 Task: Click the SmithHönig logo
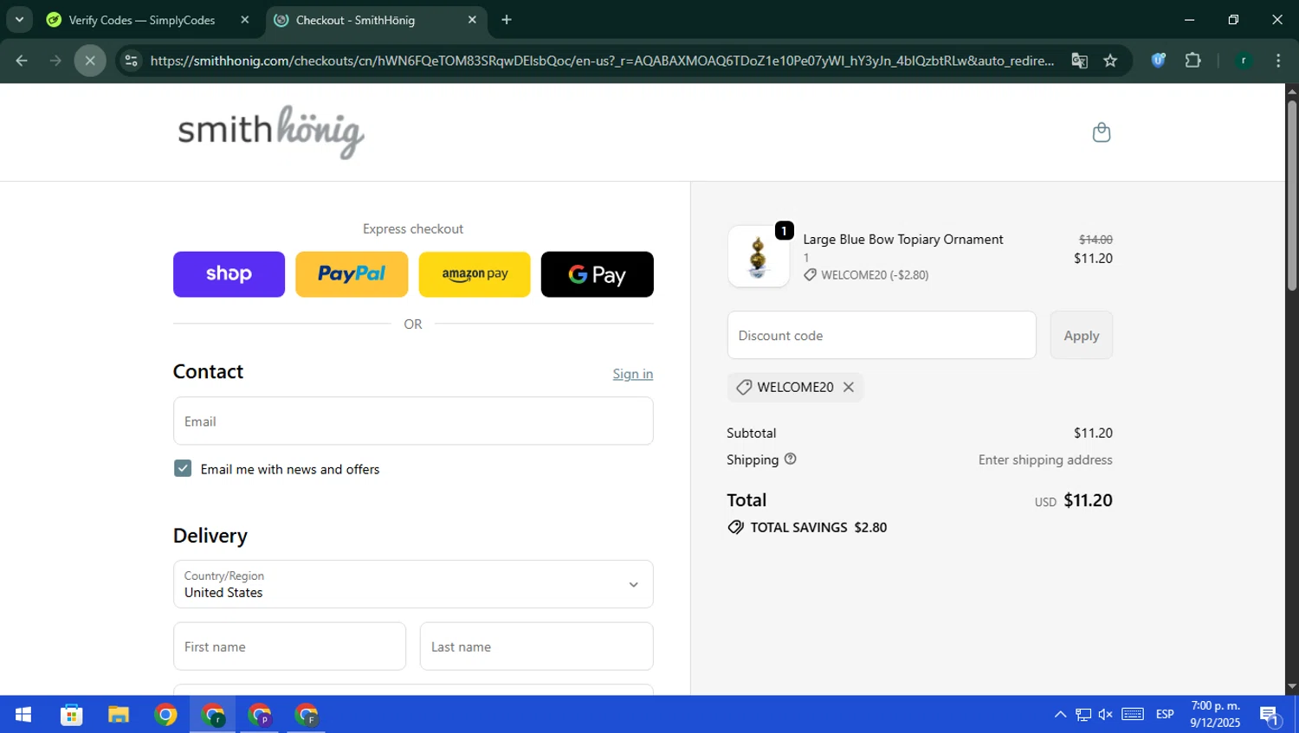271,132
